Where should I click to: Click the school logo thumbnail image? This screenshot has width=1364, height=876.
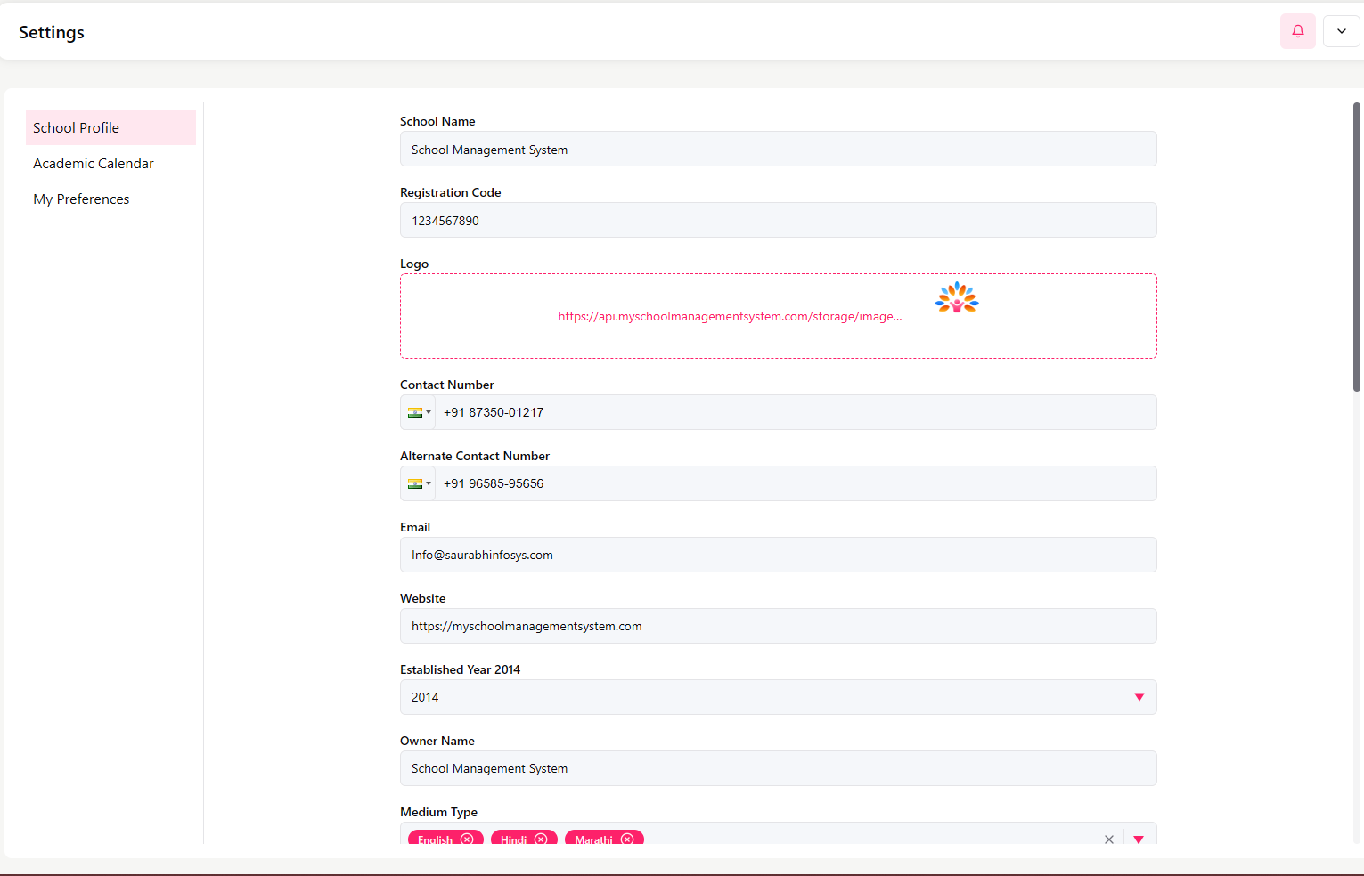point(957,298)
